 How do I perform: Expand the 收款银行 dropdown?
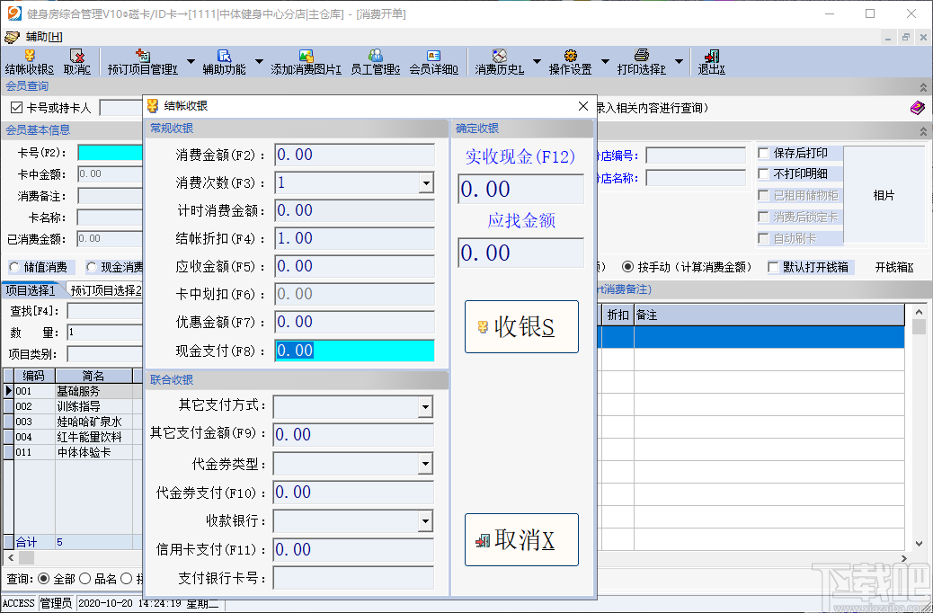tap(423, 521)
